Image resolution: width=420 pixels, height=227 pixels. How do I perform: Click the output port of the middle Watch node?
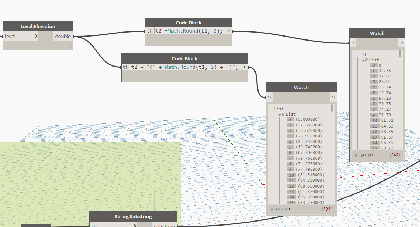[333, 97]
